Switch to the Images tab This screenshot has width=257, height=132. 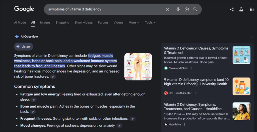(x=45, y=22)
